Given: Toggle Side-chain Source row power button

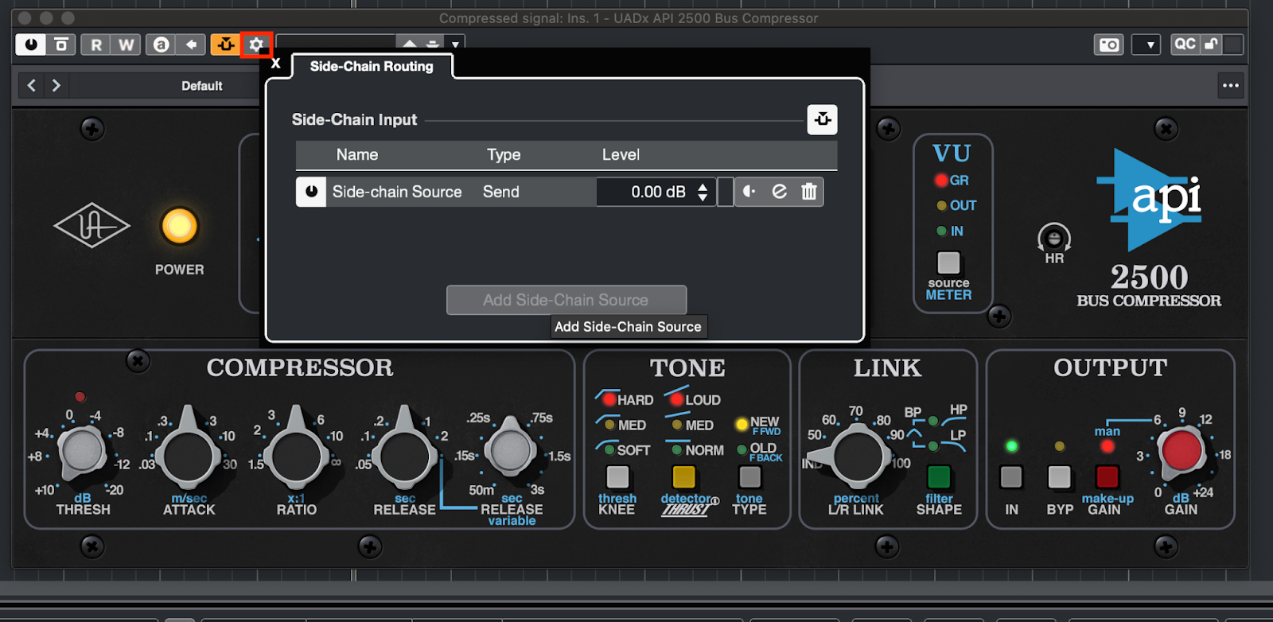Looking at the screenshot, I should [311, 192].
